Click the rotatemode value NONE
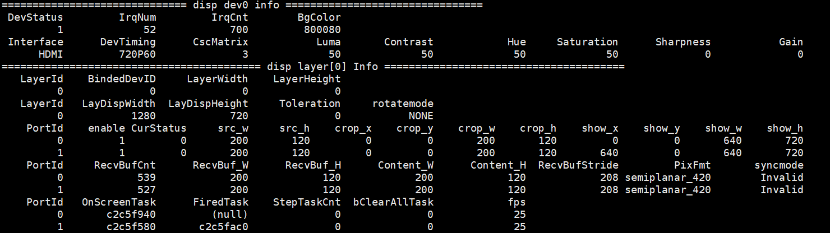This screenshot has height=233, width=830. point(421,116)
